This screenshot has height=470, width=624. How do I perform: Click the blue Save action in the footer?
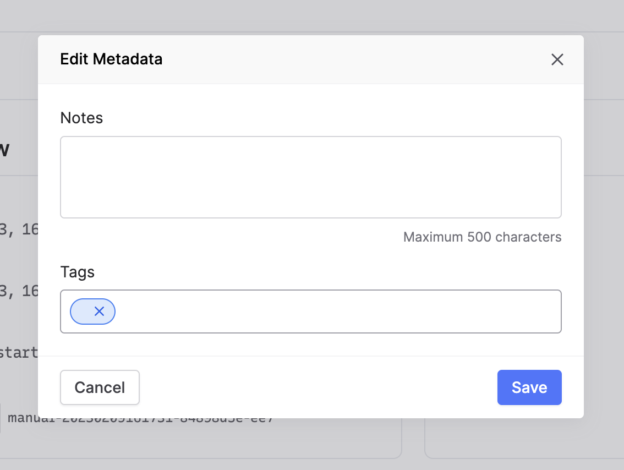coord(529,387)
